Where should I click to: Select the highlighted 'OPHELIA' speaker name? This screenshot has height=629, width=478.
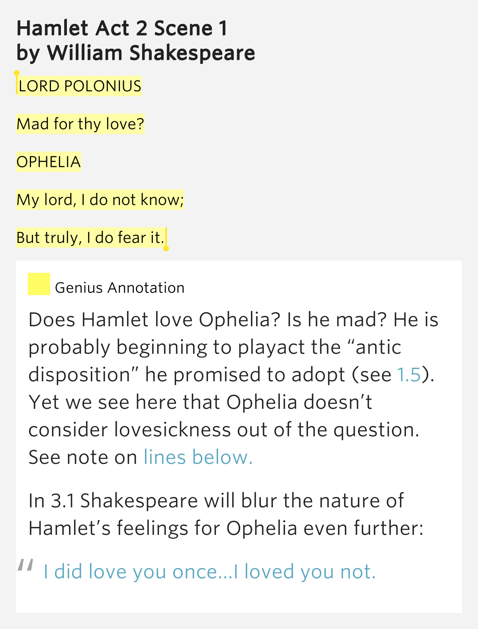pyautogui.click(x=49, y=162)
